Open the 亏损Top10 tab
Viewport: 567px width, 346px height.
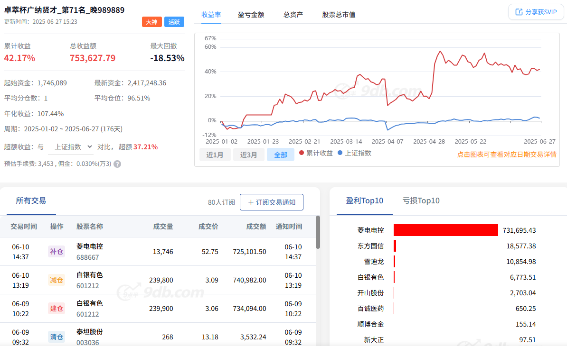tap(421, 200)
